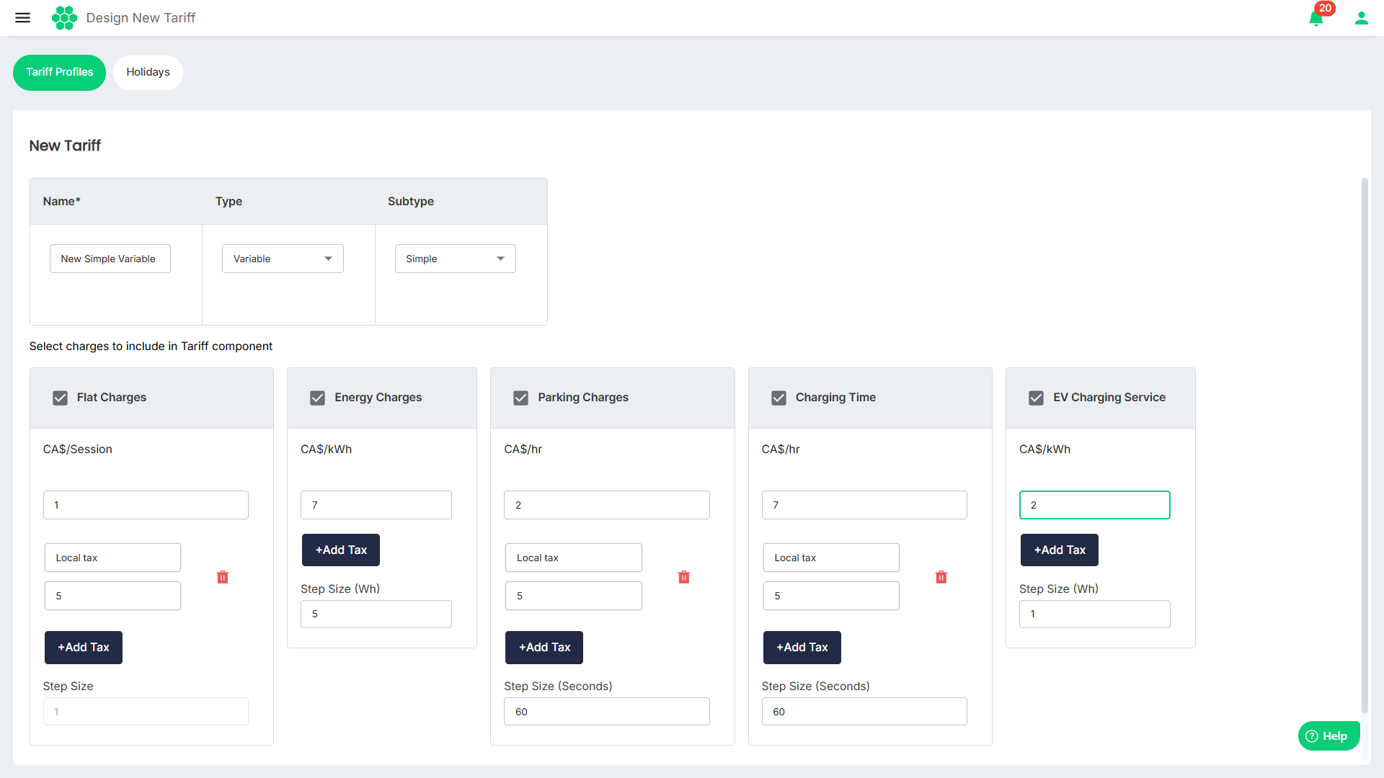
Task: Delete Local tax in Flat Charges
Action: (x=223, y=577)
